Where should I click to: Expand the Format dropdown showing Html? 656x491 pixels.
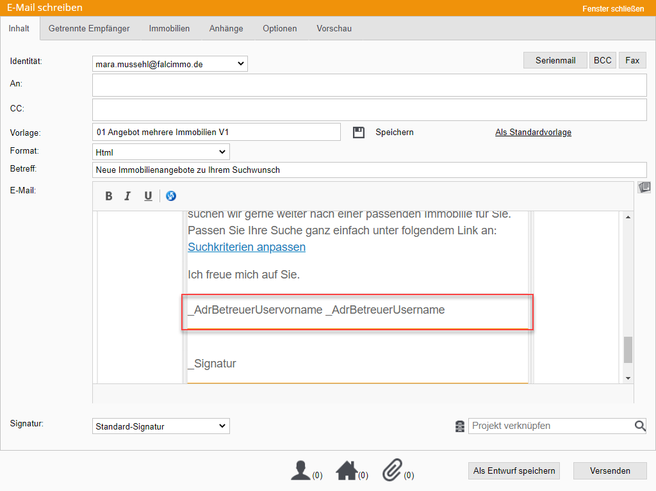[x=161, y=152]
